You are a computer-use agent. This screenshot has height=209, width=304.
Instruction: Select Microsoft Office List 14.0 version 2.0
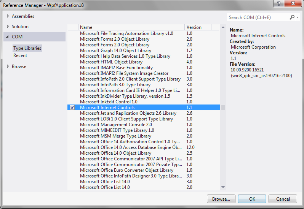[x=144, y=187]
